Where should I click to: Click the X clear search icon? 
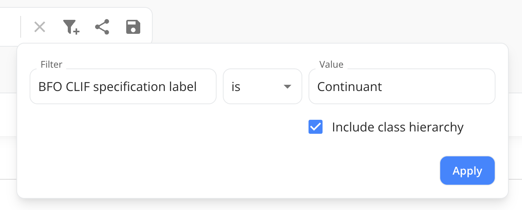(x=40, y=27)
